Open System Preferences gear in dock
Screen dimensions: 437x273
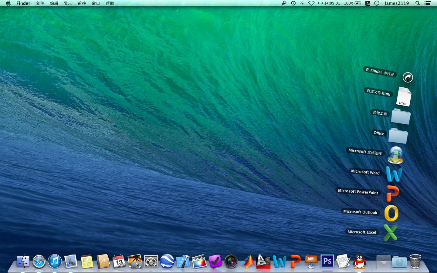(151, 261)
